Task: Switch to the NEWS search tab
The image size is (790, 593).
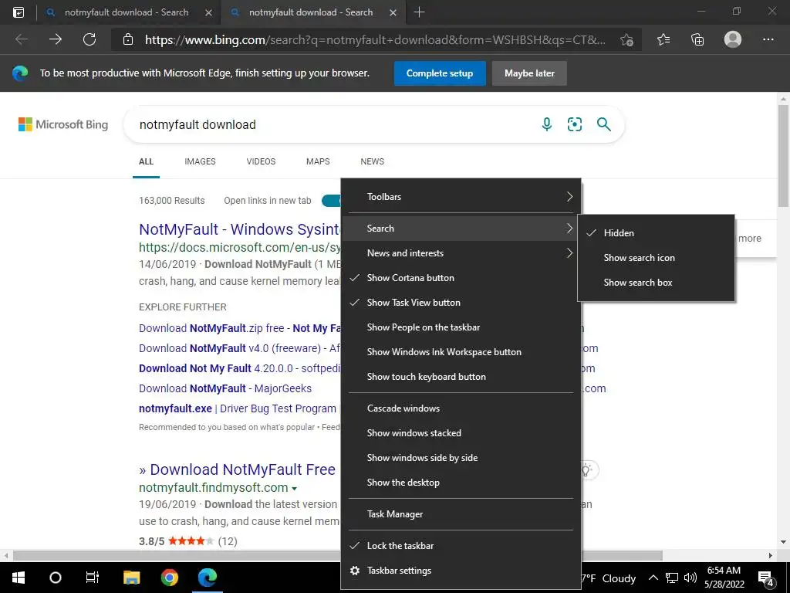Action: (373, 161)
